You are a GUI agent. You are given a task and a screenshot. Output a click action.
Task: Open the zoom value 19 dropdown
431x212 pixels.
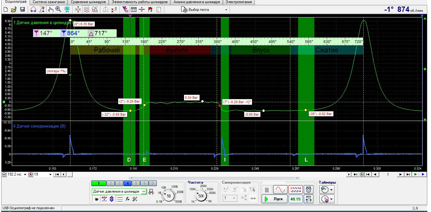(x=50, y=174)
